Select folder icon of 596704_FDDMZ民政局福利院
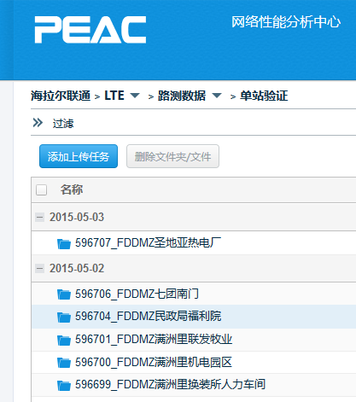This screenshot has width=356, height=402. click(x=64, y=317)
